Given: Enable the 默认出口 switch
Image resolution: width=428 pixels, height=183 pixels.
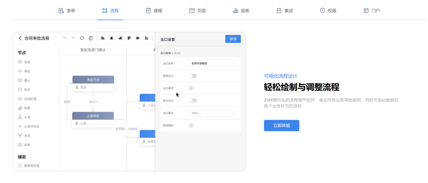Looking at the screenshot, I should [x=193, y=100].
